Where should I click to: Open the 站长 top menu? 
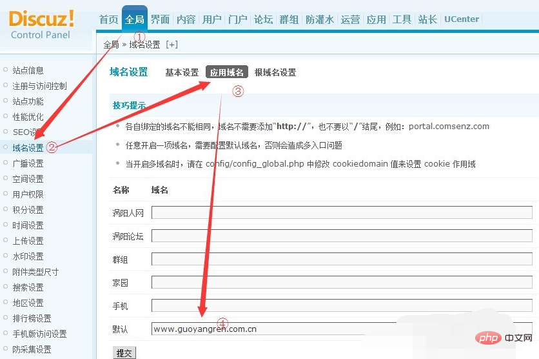coord(427,19)
